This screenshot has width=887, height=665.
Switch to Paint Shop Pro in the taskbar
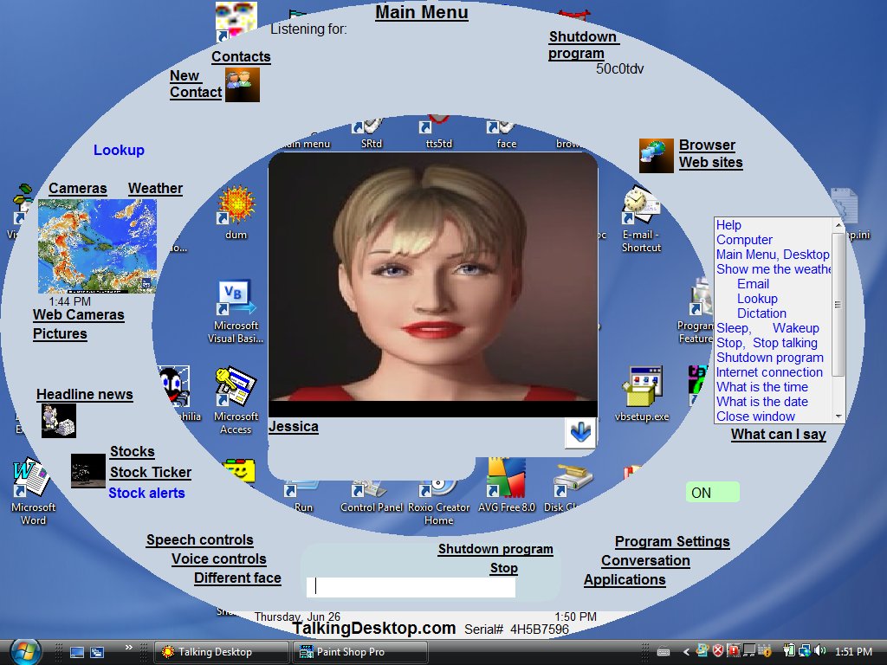pyautogui.click(x=359, y=652)
